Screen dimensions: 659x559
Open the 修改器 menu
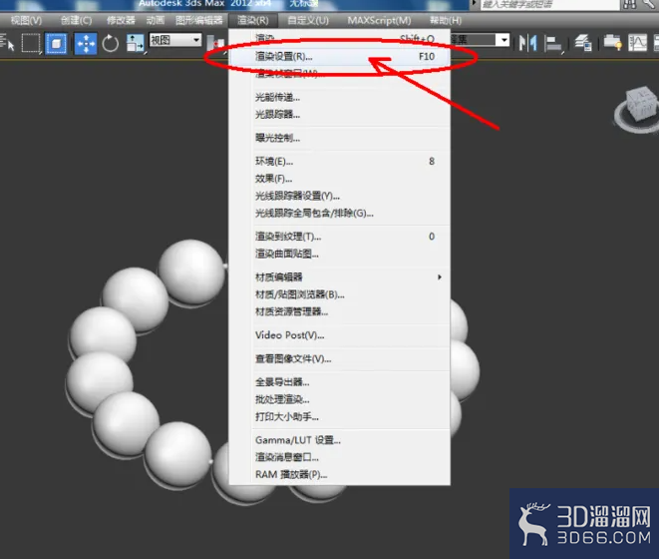point(121,20)
